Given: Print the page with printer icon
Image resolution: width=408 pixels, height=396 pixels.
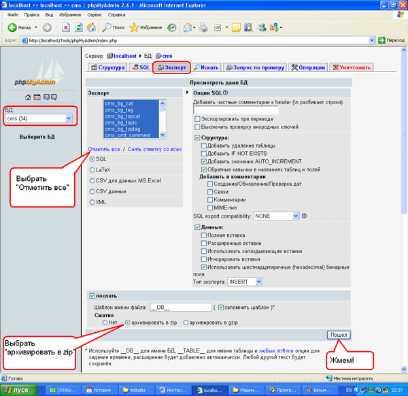Looking at the screenshot, I should tap(203, 27).
